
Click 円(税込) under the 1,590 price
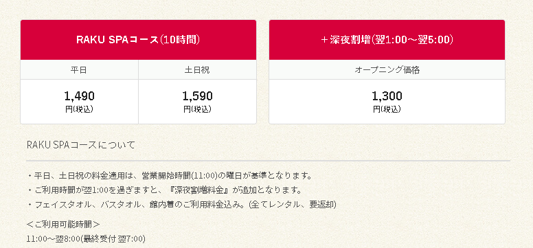click(198, 109)
